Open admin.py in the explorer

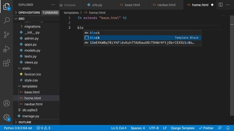point(31,39)
